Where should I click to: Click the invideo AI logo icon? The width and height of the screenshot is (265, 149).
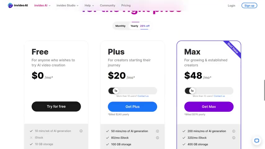[x=10, y=5]
